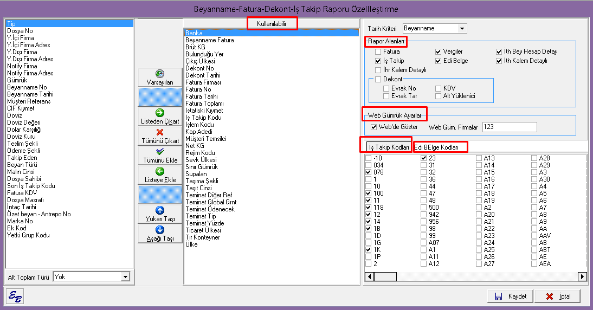This screenshot has width=593, height=310.
Task: Switch to the Edi Belge Kodları tab
Action: 436,147
